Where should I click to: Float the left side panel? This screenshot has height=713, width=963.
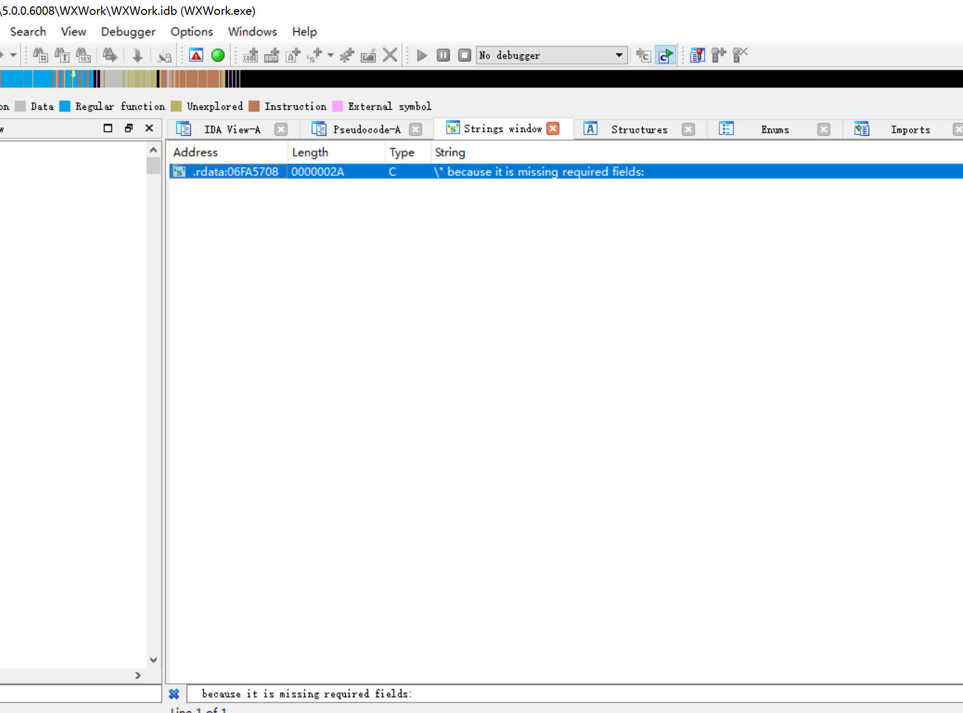tap(129, 128)
